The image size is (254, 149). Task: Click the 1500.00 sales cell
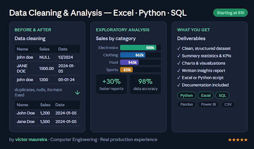pos(46,69)
